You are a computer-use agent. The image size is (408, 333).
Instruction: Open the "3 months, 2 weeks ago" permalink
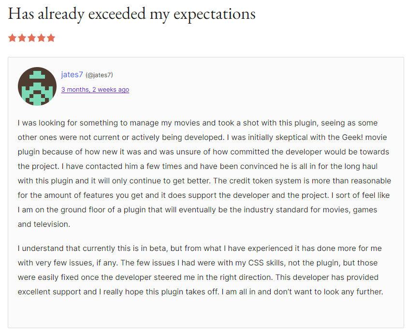point(95,89)
